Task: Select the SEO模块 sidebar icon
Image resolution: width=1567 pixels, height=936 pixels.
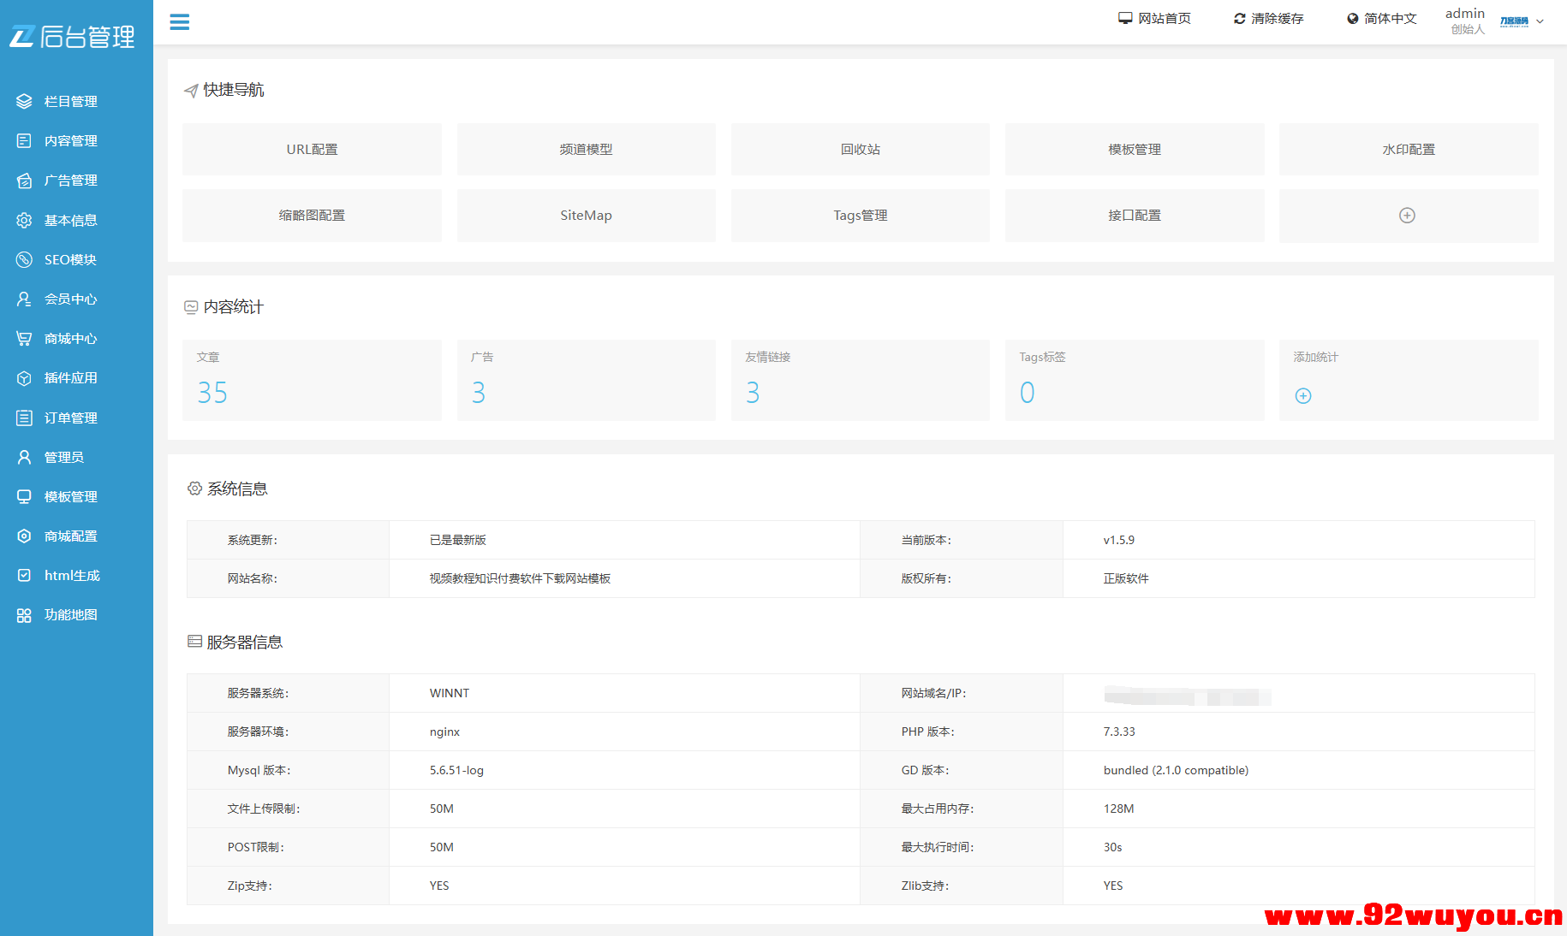Action: pos(23,259)
